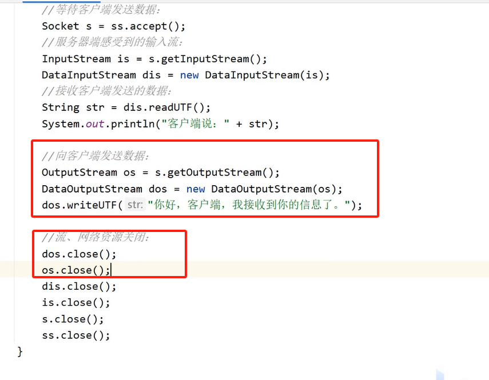Place cursor on 'dis.close();' line
The height and width of the screenshot is (380, 489).
point(79,286)
